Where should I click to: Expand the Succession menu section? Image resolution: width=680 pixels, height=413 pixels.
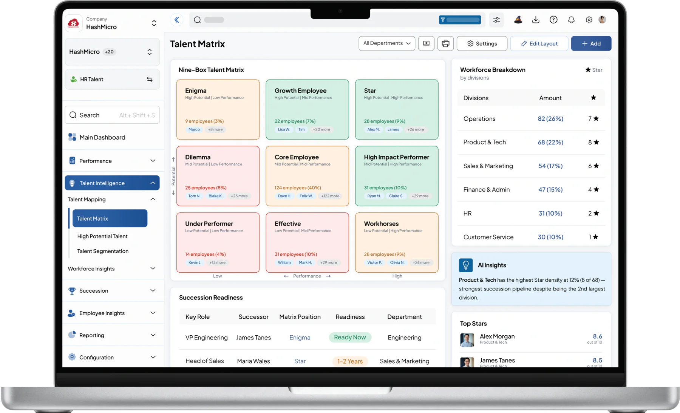click(112, 291)
